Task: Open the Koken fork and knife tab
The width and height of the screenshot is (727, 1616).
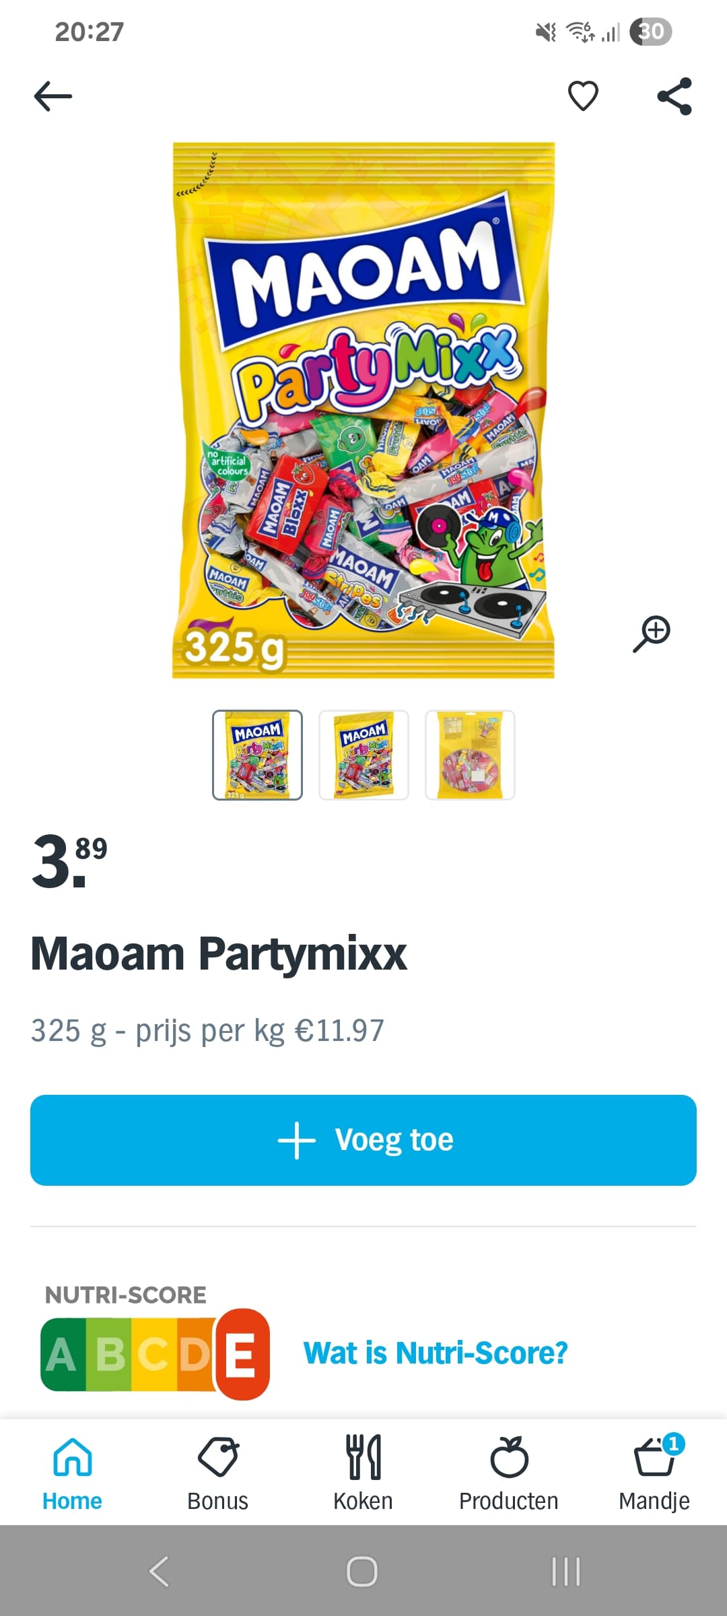Action: (x=363, y=1474)
